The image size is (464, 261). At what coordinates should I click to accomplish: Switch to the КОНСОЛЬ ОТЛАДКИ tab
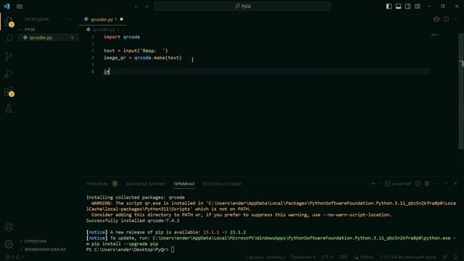(223, 183)
